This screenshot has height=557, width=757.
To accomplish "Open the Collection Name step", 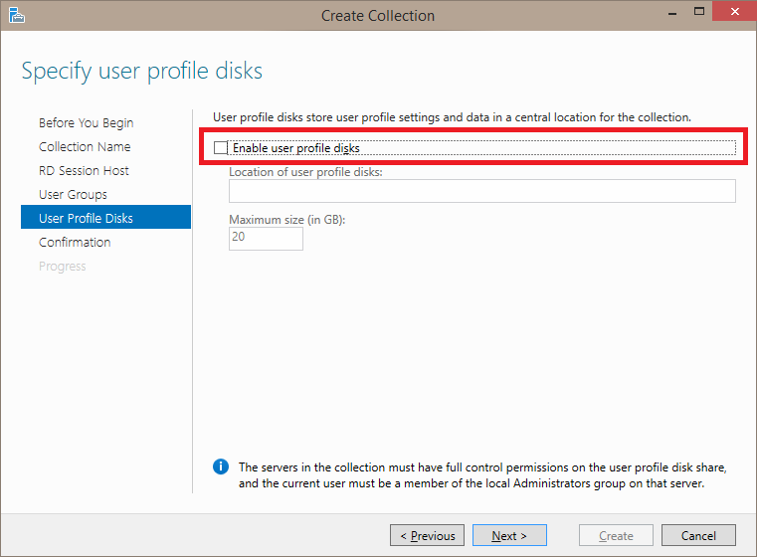I will point(85,147).
